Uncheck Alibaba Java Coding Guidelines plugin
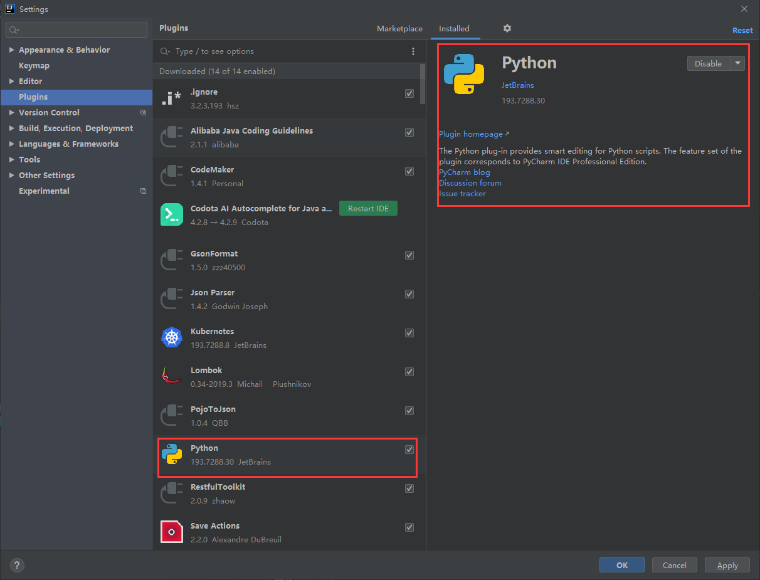760x580 pixels. tap(409, 132)
